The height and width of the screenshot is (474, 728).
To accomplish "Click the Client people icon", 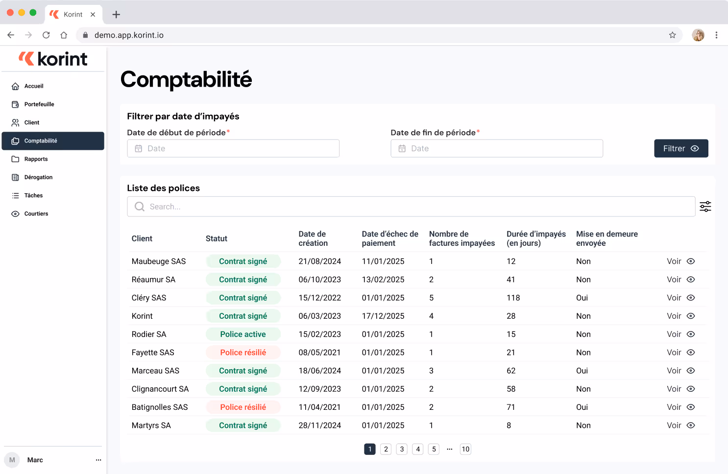I will pyautogui.click(x=15, y=122).
